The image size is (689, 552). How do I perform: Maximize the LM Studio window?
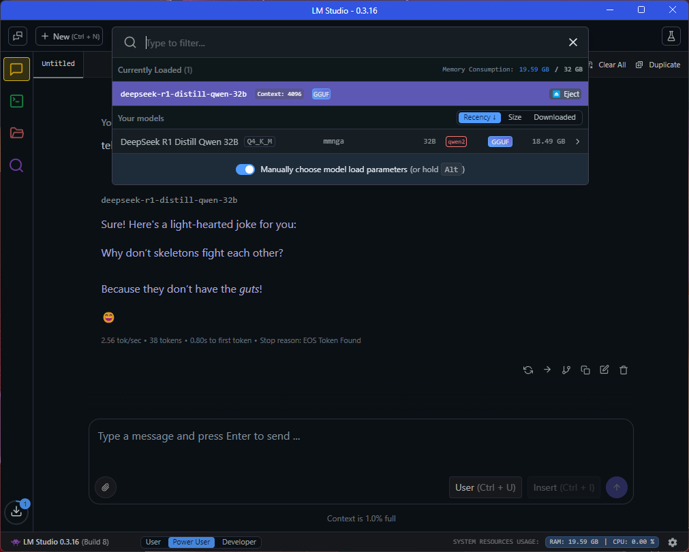tap(641, 10)
